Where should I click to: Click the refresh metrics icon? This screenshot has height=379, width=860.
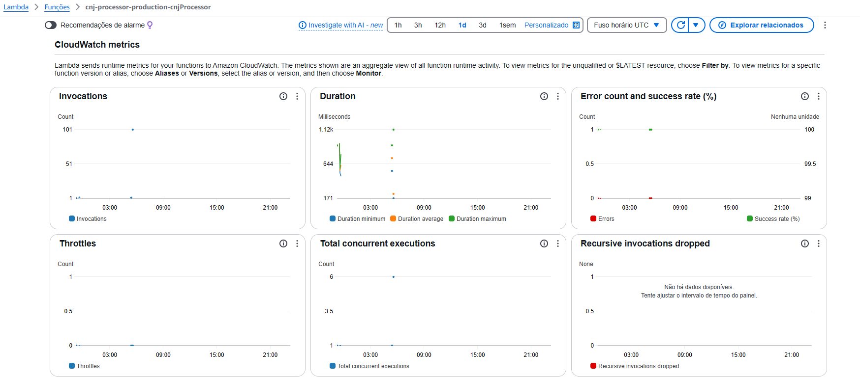click(x=680, y=25)
